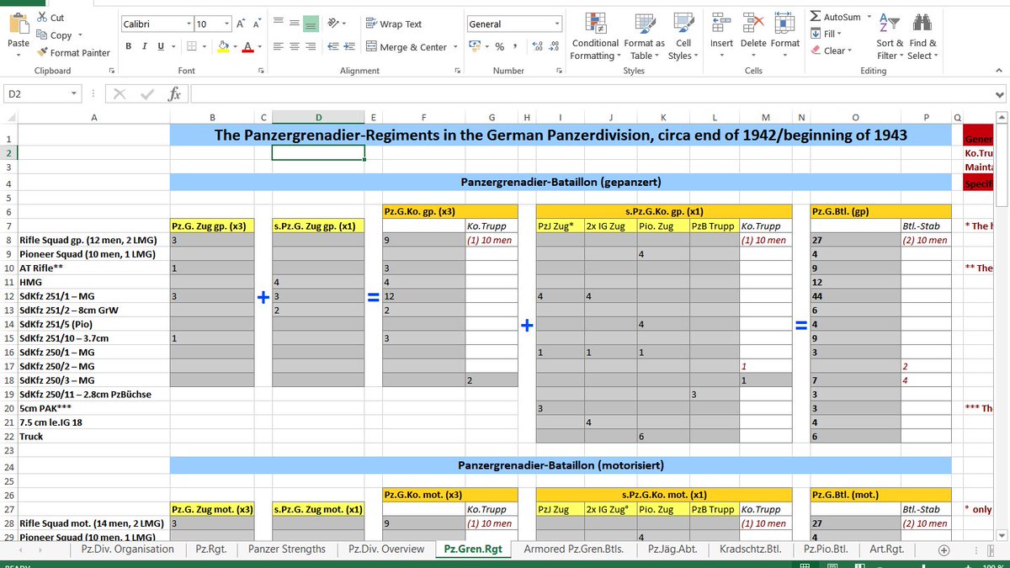Select column D header
This screenshot has height=568, width=1010.
[318, 117]
